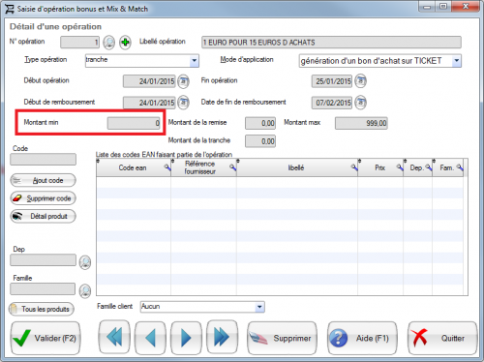
Task: Click the Supprimer code button
Action: coord(44,198)
